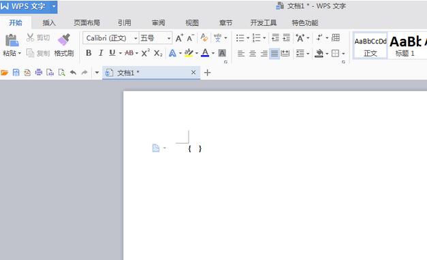Toggle italic formatting
This screenshot has height=260, width=427.
click(x=101, y=53)
